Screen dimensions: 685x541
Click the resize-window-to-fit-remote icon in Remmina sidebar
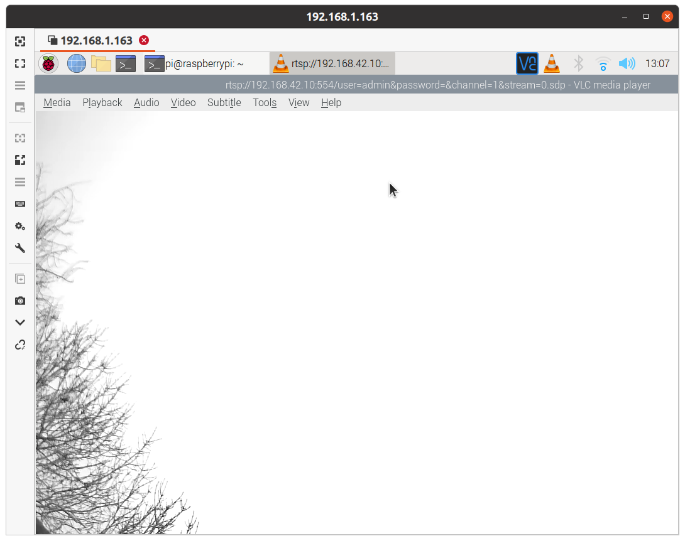20,41
